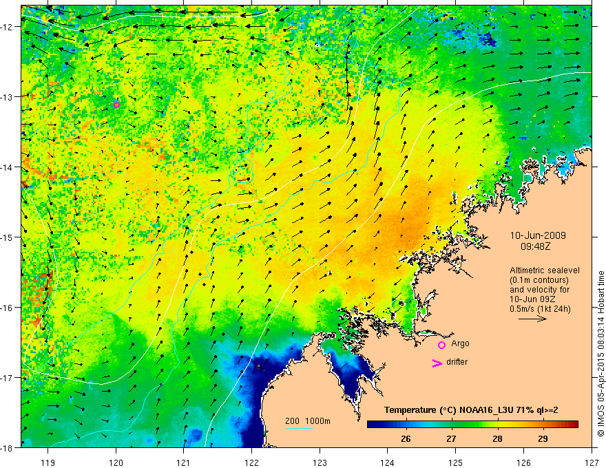Click the temperature color scale bar
Screen dimensions: 606x468
coord(472,425)
